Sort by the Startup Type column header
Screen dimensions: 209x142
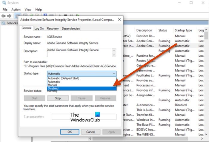(183, 30)
